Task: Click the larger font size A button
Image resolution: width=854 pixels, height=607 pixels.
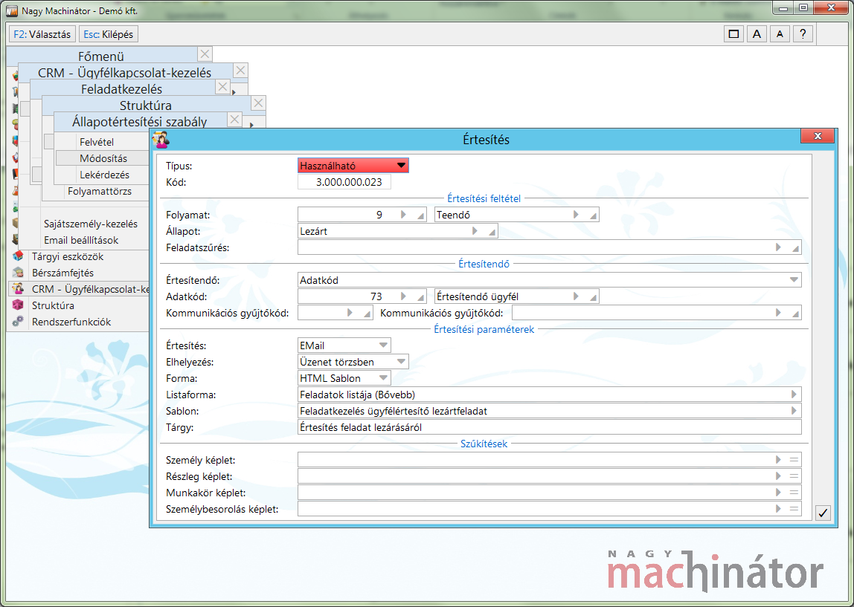Action: 757,34
